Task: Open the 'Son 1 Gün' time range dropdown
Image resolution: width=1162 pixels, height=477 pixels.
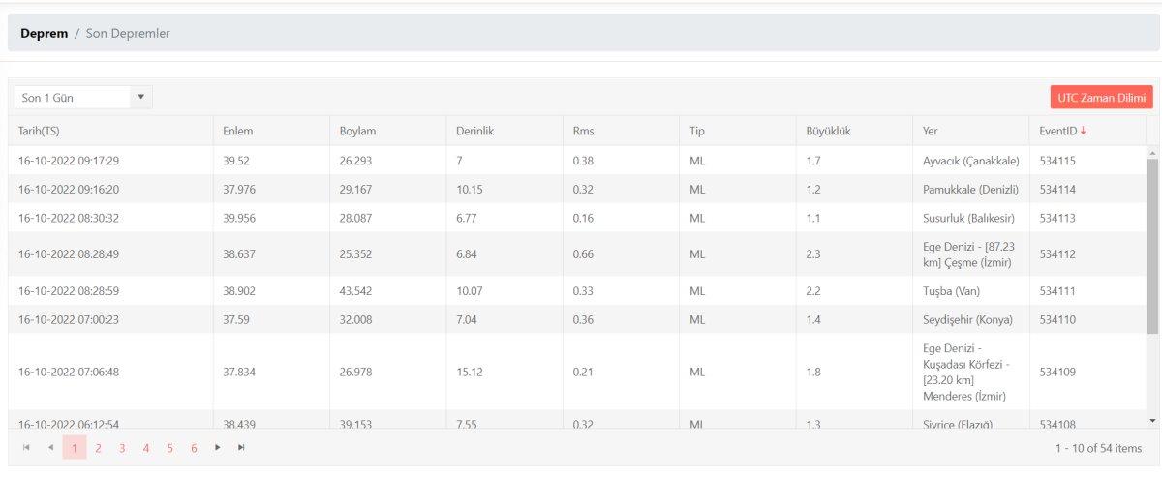Action: point(83,98)
